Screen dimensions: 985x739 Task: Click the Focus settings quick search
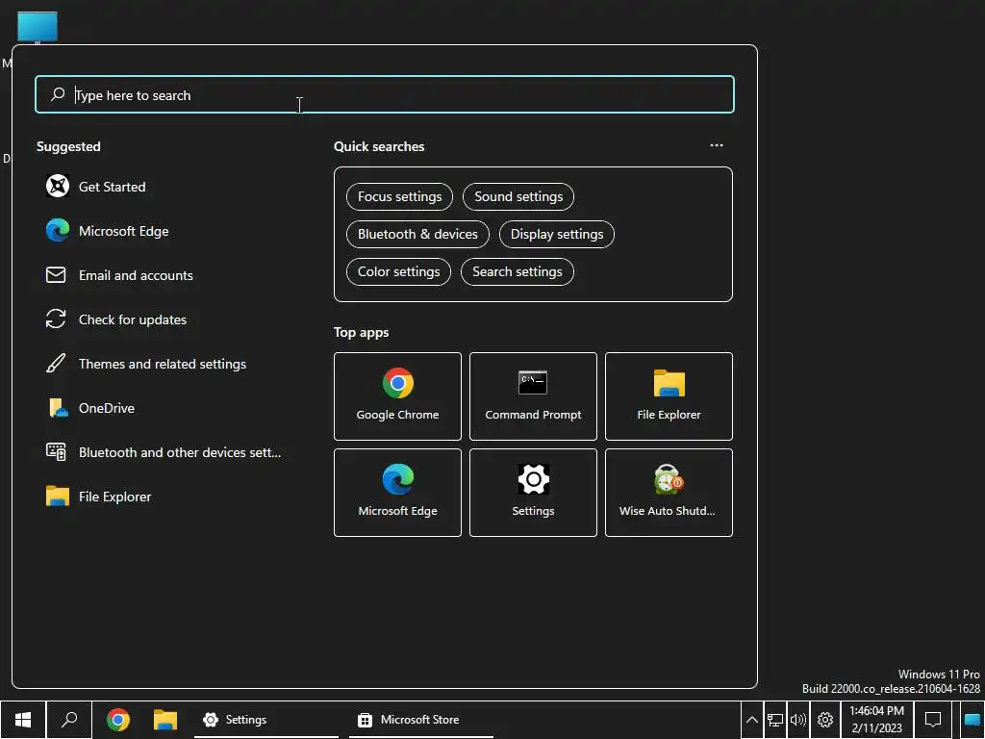(399, 196)
